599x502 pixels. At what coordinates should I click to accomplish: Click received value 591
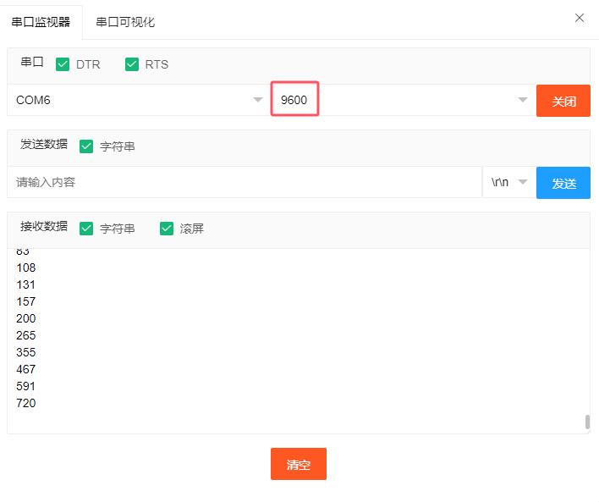25,386
